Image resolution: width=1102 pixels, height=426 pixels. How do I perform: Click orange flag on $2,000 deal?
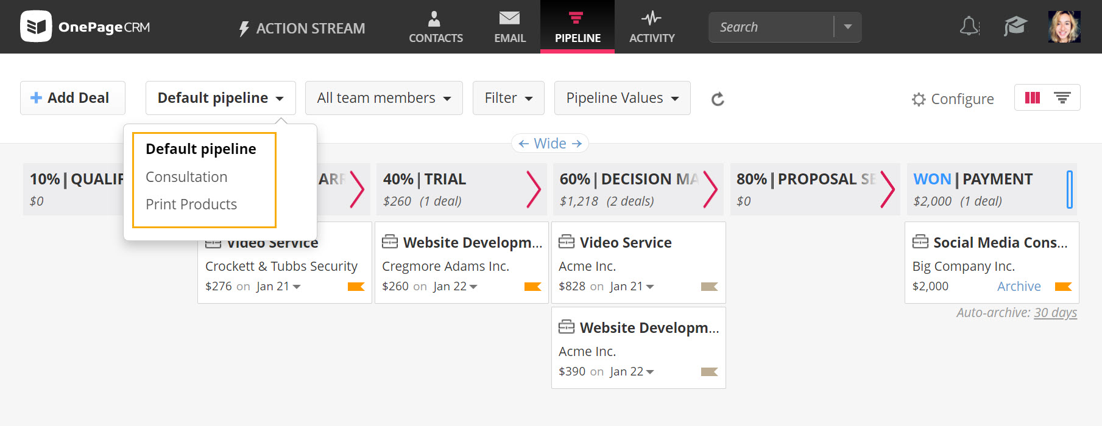(x=1063, y=287)
